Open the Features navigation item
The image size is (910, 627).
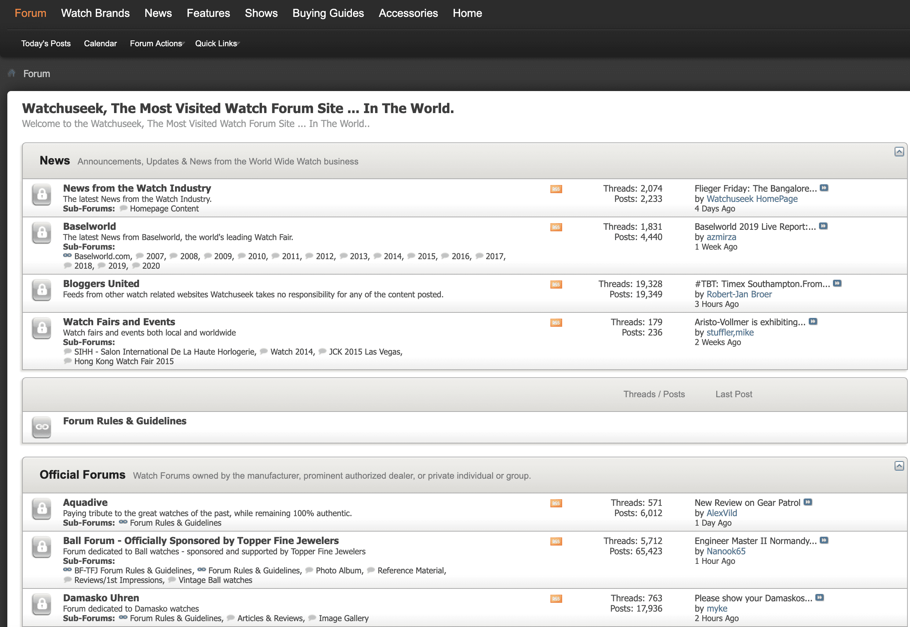click(208, 13)
